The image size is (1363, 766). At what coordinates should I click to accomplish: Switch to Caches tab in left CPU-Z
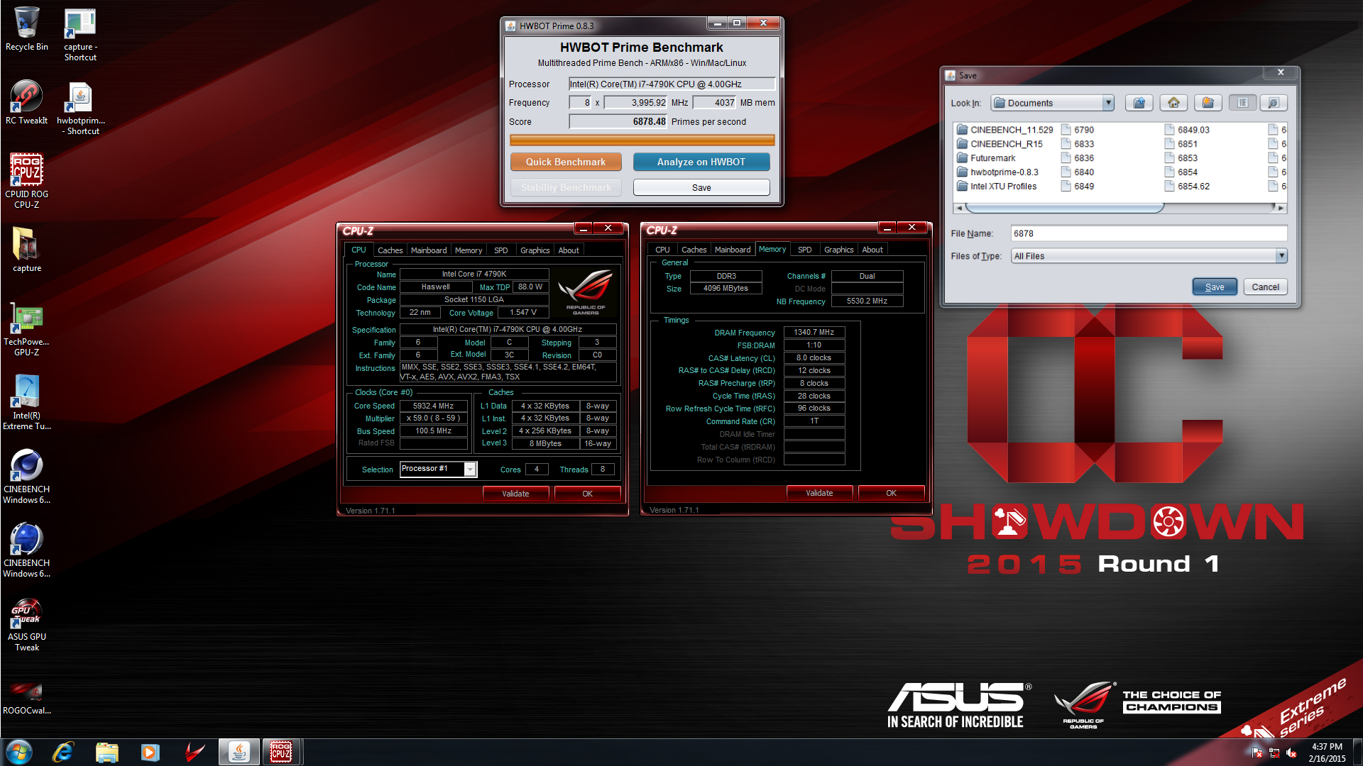(x=390, y=250)
